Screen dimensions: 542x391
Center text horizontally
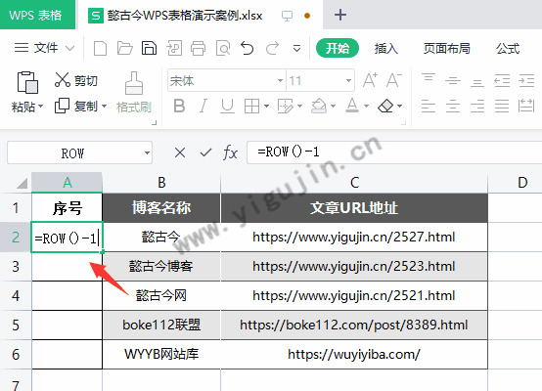[453, 106]
